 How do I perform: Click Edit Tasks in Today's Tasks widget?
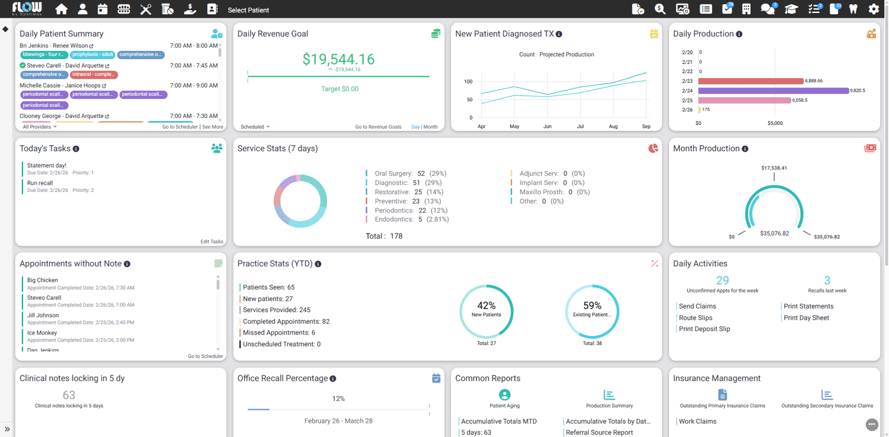(212, 242)
